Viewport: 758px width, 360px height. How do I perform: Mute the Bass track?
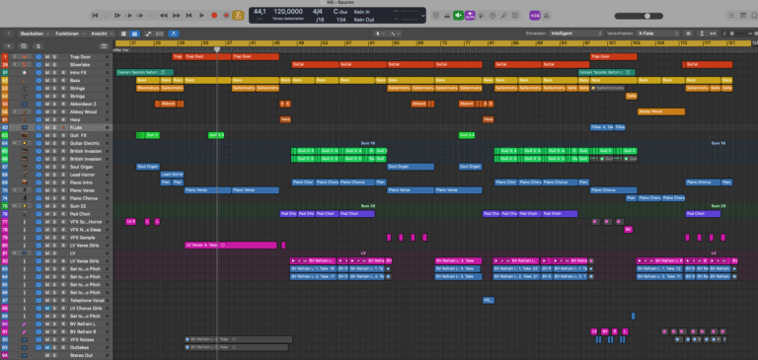click(47, 80)
